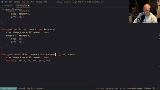Click getFriends in the breadcrumb
Screen dimensions: 160x90
(18, 9)
